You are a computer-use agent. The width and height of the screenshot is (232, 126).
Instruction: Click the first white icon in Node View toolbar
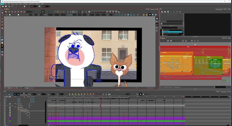point(168,41)
